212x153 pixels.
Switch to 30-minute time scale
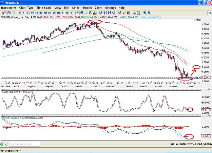point(41,13)
